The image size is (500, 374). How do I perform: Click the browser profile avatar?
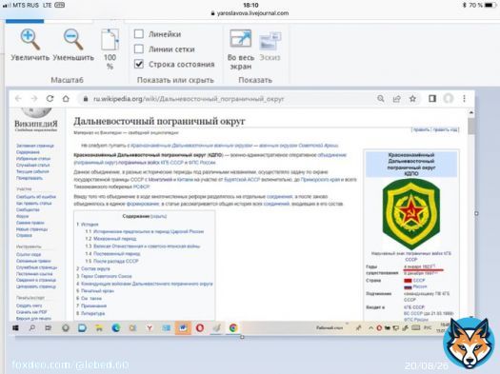coord(449,99)
